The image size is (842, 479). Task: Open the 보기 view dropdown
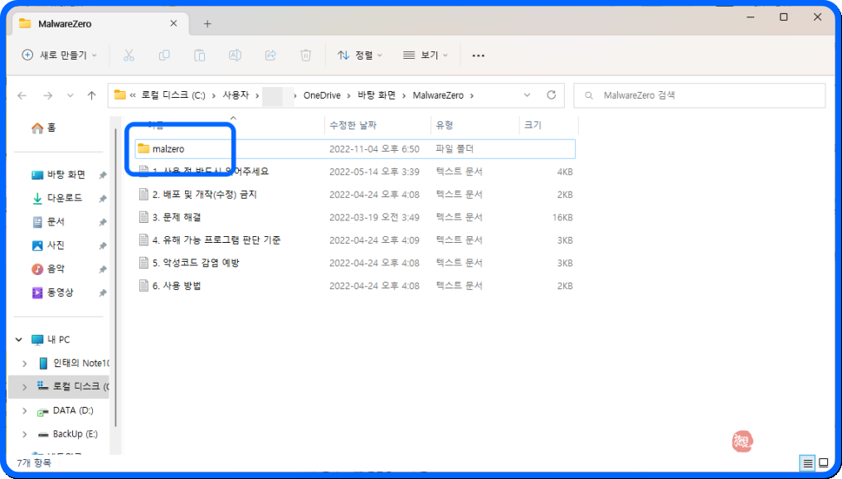click(426, 56)
